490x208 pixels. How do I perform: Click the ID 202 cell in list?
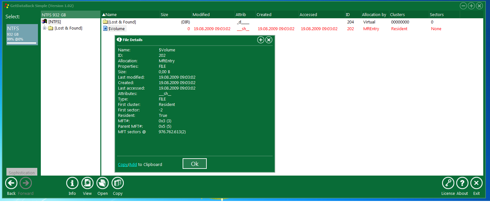tap(350, 29)
